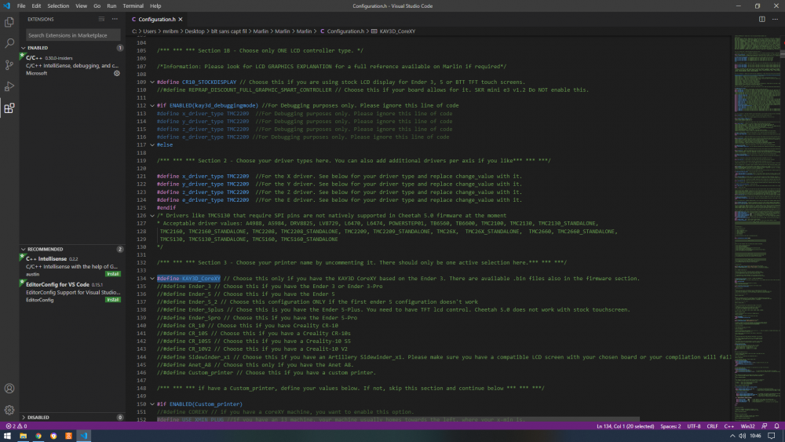
Task: Split the editor to the right
Action: pos(762,19)
